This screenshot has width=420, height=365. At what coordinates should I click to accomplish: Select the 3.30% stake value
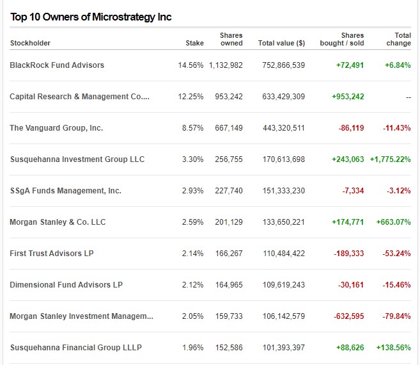tap(192, 159)
